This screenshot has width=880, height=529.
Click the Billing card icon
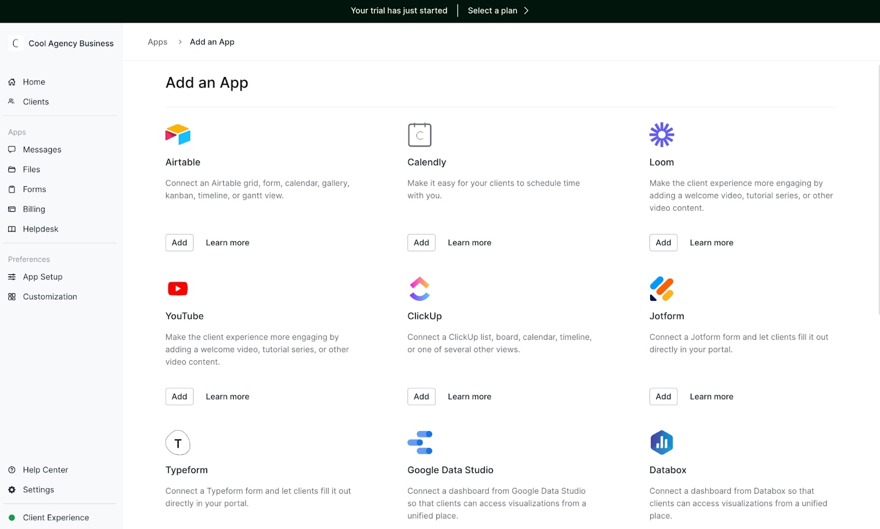(x=12, y=209)
